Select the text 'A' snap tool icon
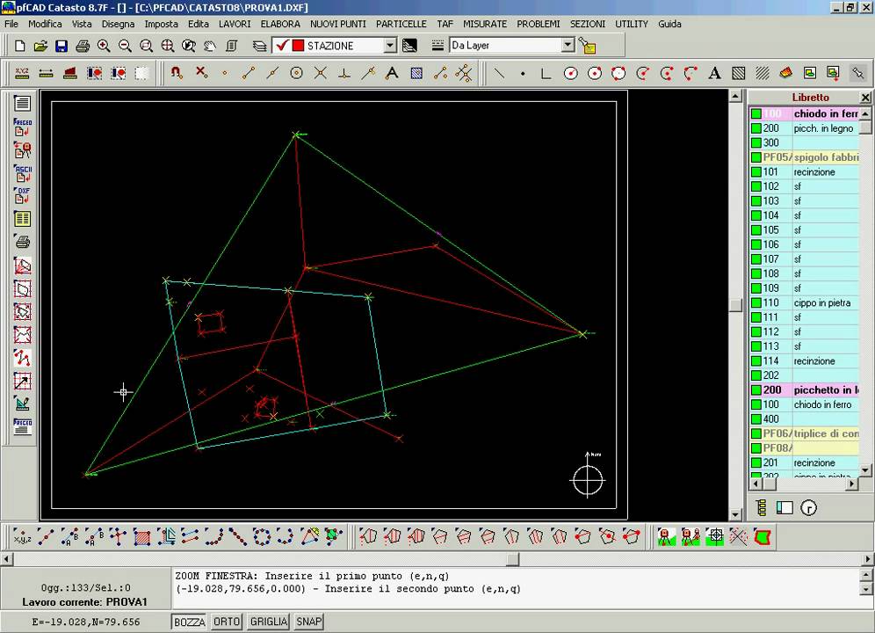Screen dimensions: 875x633 tap(393, 73)
